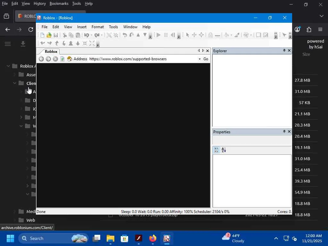Open Firefox list-all-tabs chevron

tap(322, 16)
